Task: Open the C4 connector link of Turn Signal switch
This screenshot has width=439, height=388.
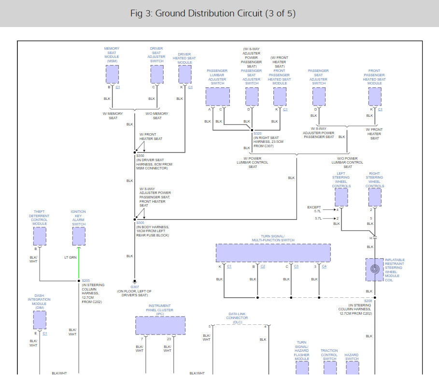Action: point(324,266)
